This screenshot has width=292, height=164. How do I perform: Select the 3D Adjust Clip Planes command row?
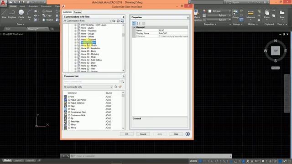pos(93,100)
